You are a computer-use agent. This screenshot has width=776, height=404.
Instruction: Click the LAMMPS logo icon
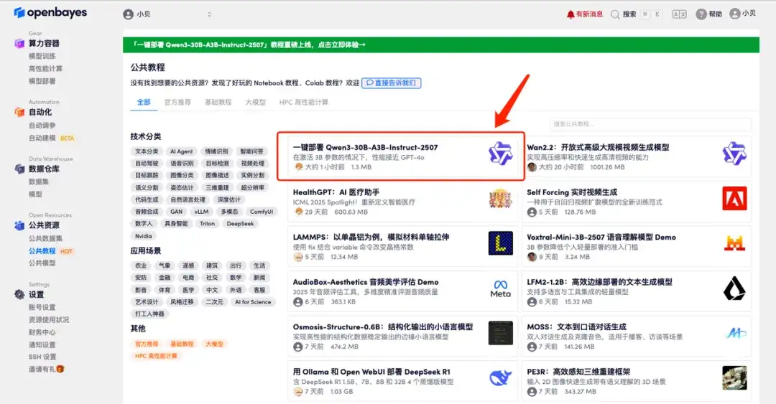pyautogui.click(x=500, y=243)
